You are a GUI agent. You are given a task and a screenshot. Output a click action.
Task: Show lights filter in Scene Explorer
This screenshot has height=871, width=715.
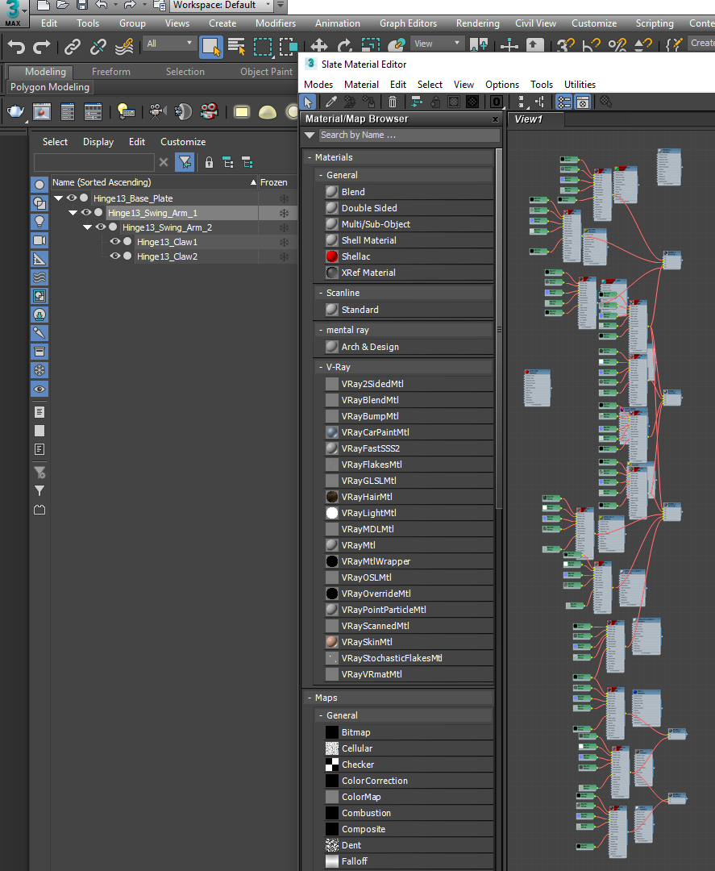(39, 222)
